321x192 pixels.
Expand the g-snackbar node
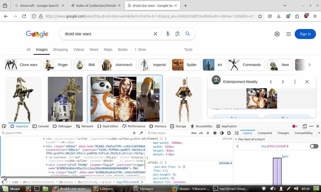[x=47, y=157]
